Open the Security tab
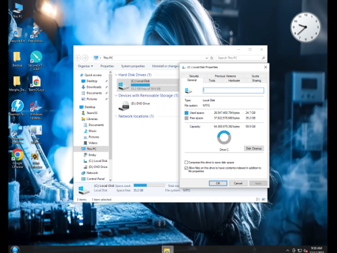The image size is (337, 253). [194, 76]
